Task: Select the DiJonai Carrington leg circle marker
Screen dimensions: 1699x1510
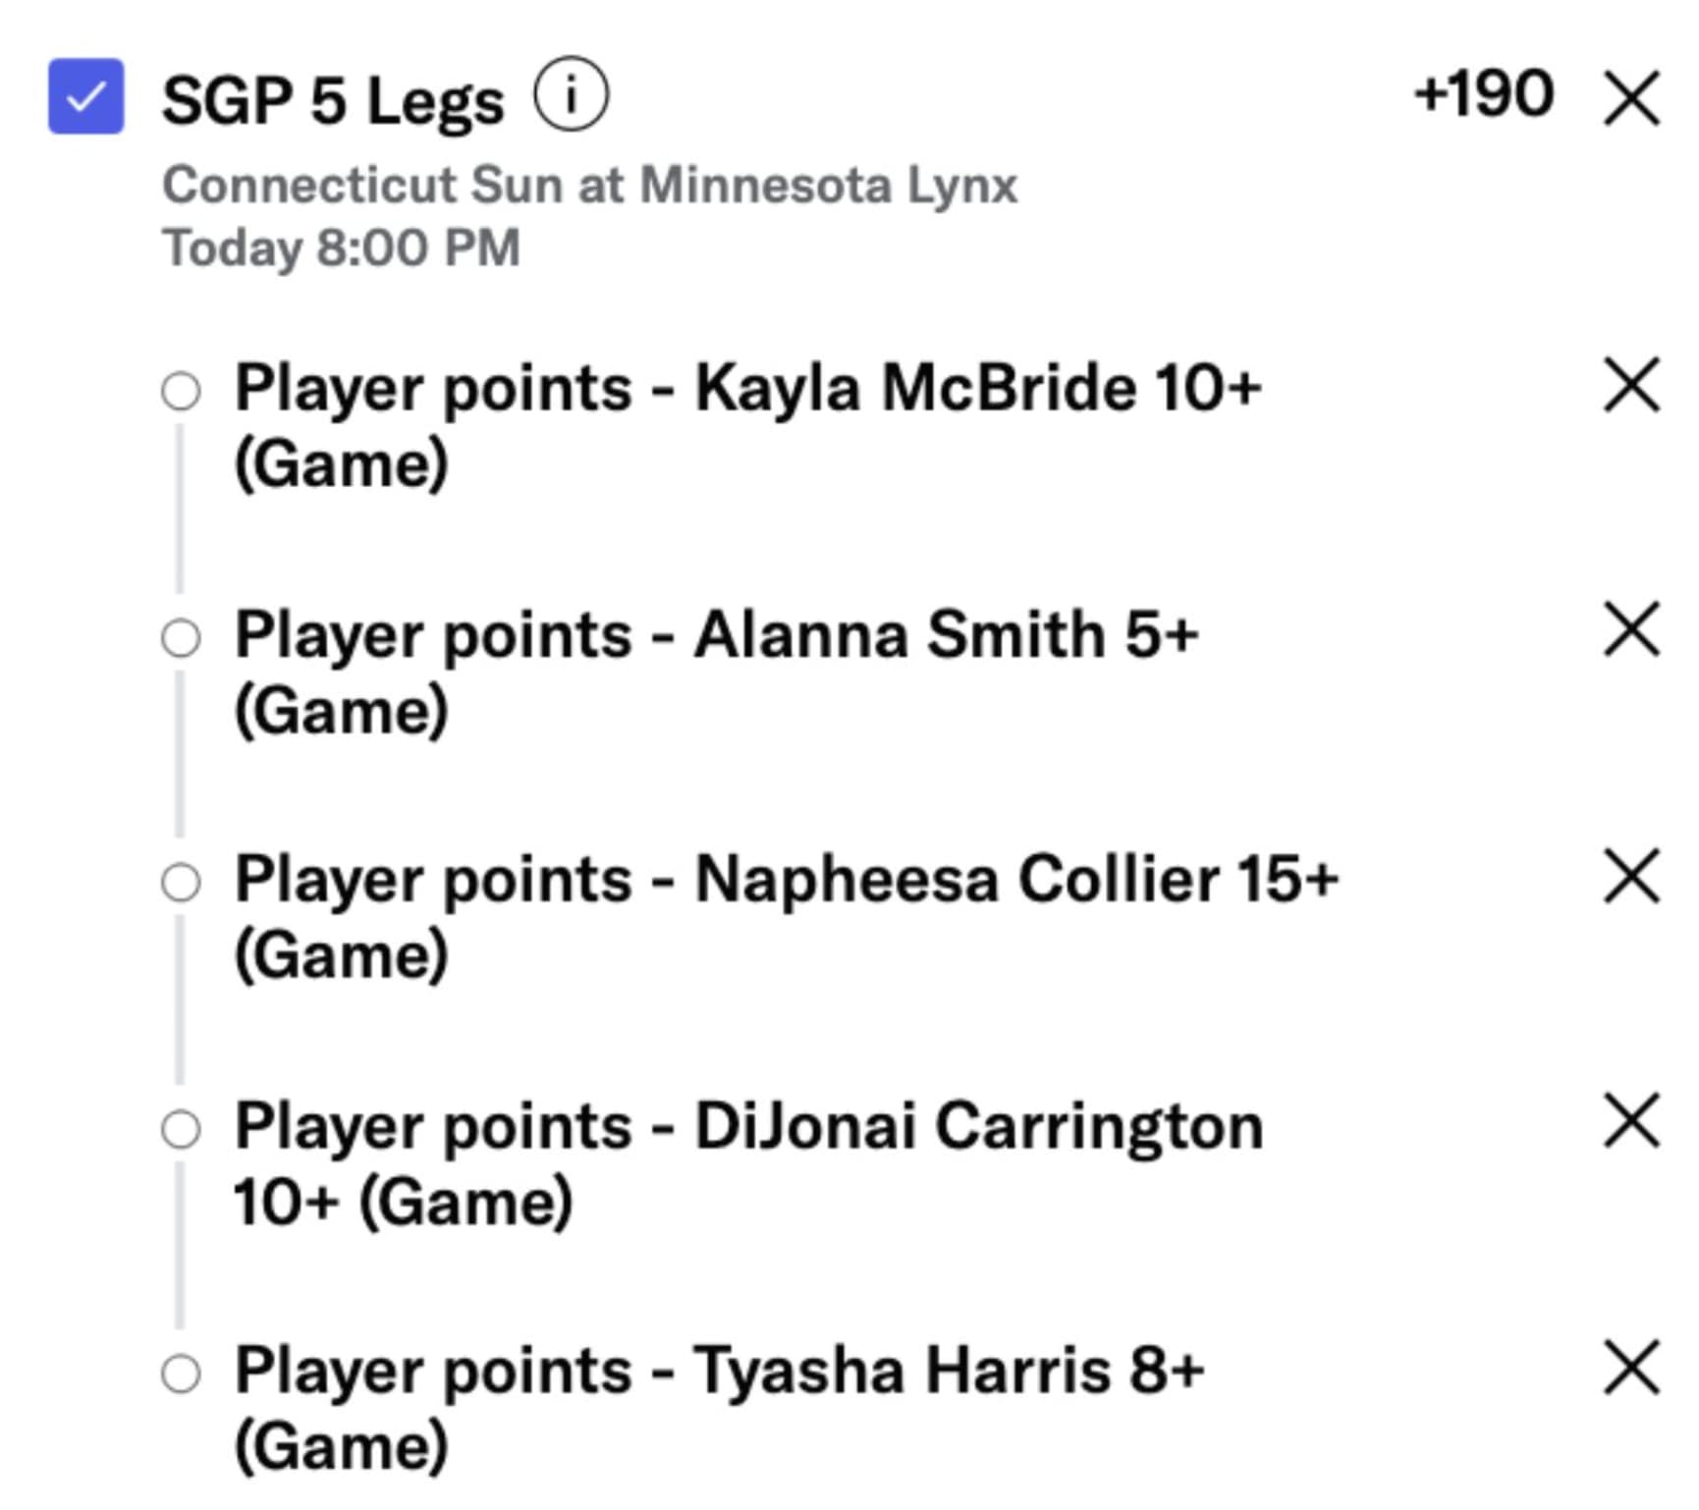Action: [x=181, y=1128]
